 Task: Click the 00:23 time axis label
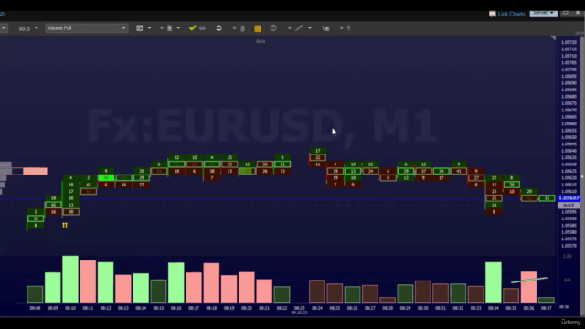pos(299,308)
